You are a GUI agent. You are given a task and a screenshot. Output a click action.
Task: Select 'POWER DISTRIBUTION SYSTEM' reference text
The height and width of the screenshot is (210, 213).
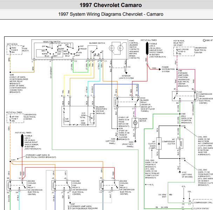tap(168, 69)
